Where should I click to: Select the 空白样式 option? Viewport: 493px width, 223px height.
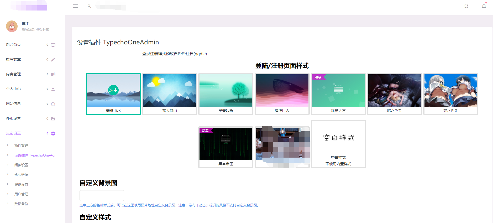point(338,144)
